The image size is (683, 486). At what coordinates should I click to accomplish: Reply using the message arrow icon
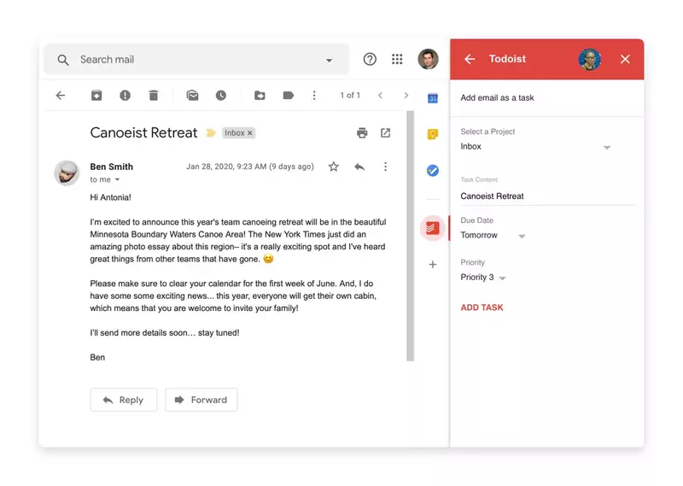[x=359, y=167]
